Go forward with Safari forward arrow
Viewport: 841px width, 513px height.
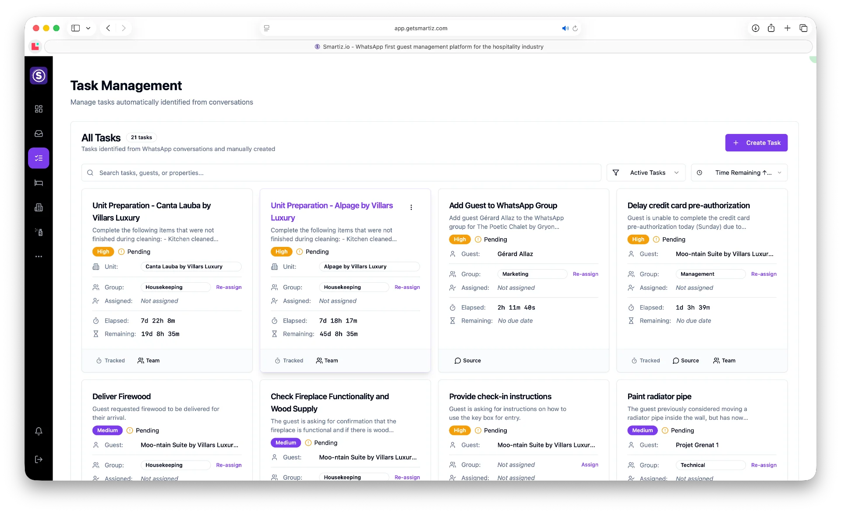coord(124,28)
